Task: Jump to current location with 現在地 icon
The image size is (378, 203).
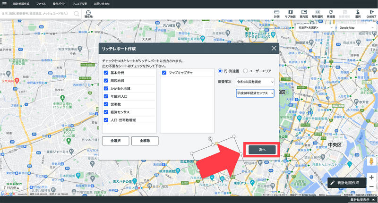Action: pyautogui.click(x=88, y=14)
